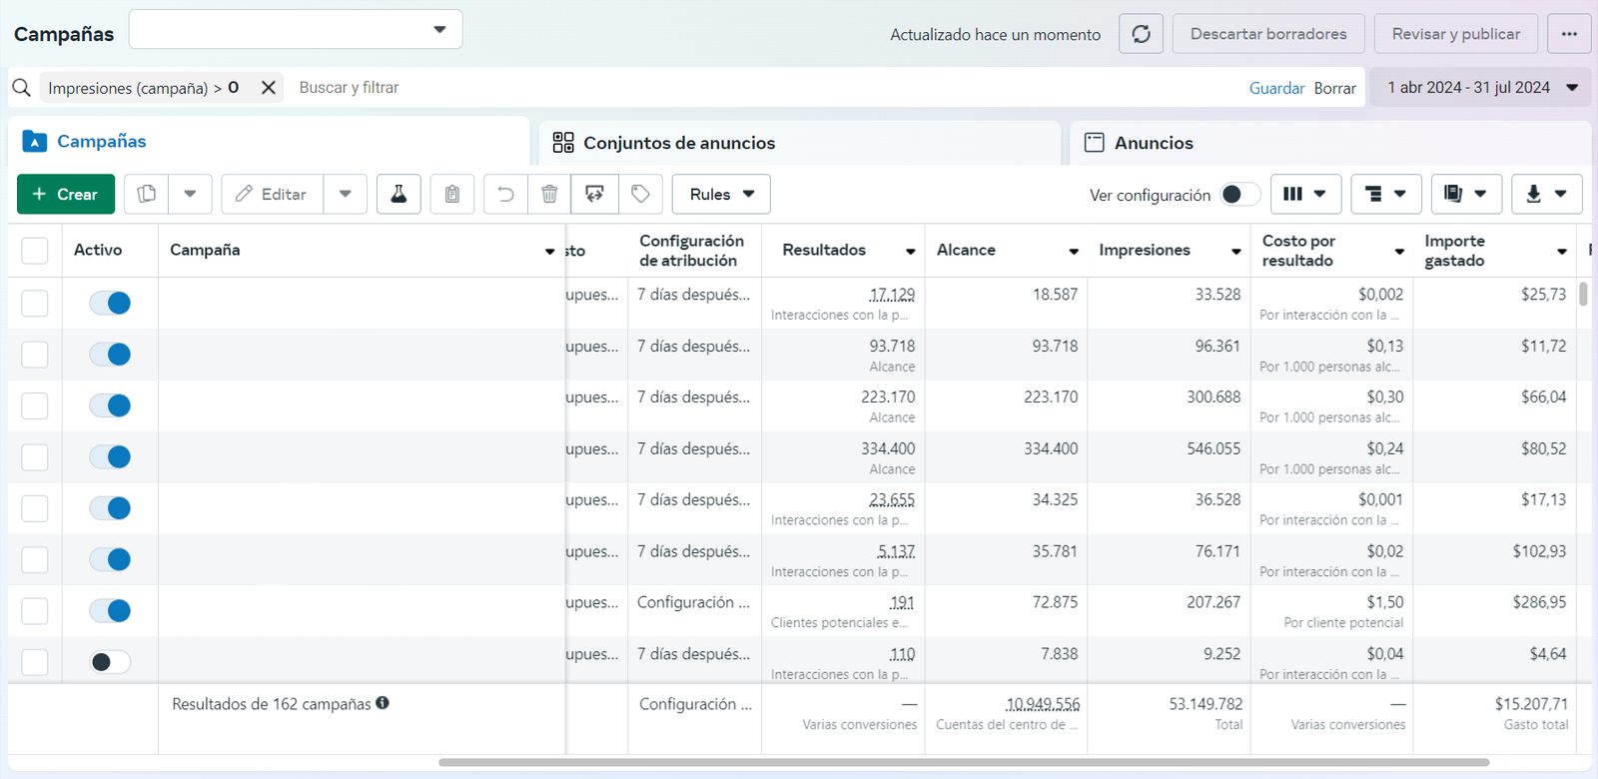Click the horizontal scrollbar under the table
The image size is (1598, 779).
[964, 762]
